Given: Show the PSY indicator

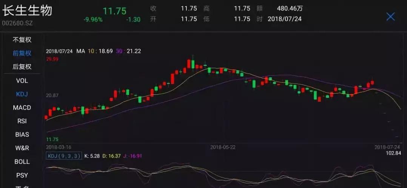Looking at the screenshot, I should point(22,175).
